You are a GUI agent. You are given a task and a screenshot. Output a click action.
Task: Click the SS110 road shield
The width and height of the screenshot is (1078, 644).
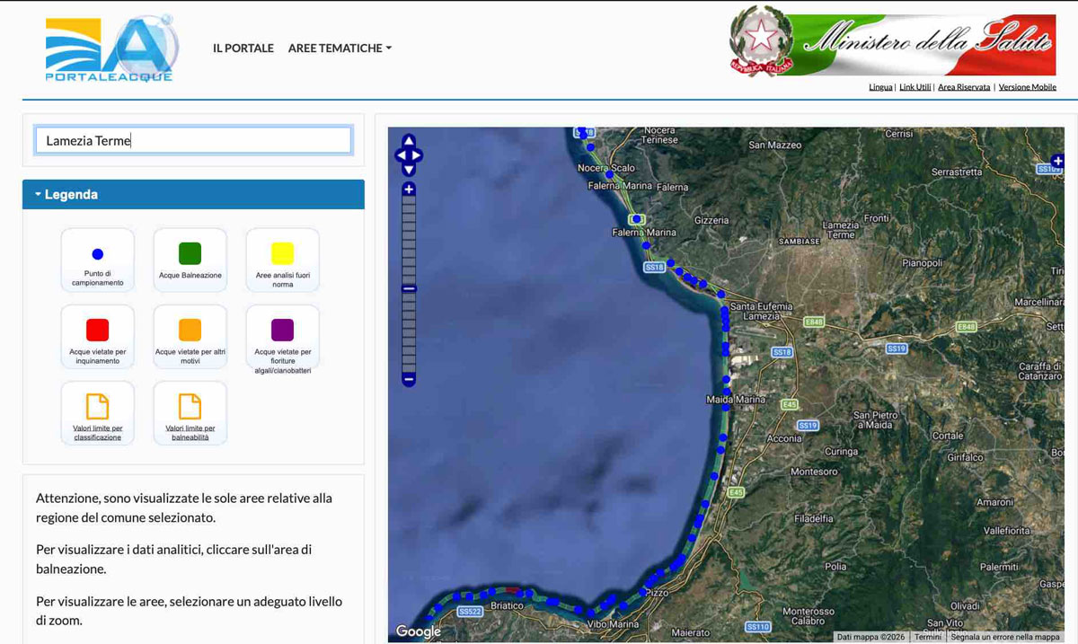(757, 626)
